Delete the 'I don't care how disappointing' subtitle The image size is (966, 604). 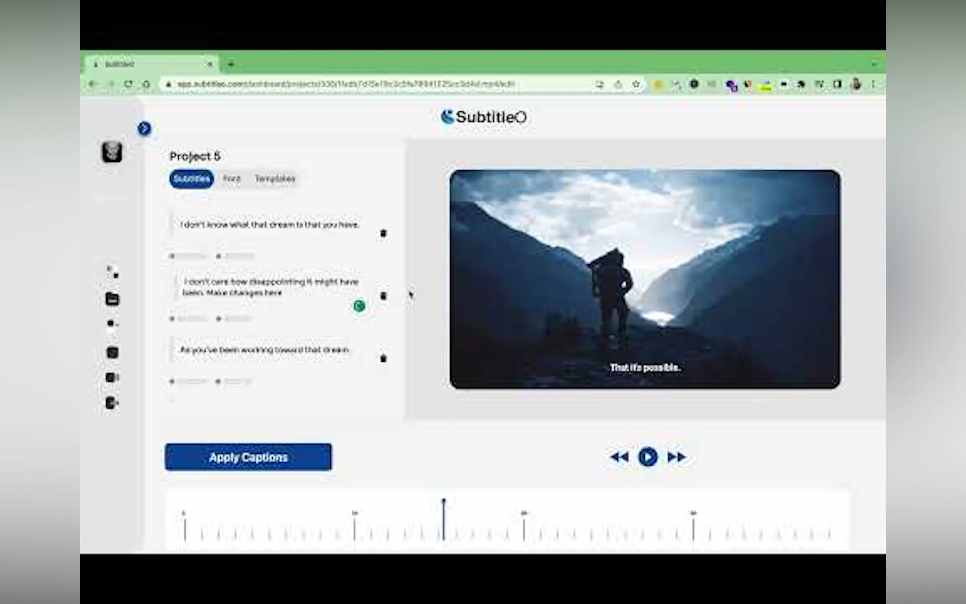[383, 296]
